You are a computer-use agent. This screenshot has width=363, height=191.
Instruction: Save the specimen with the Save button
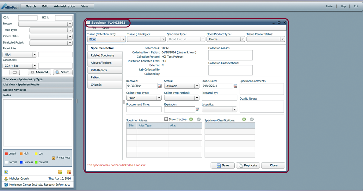(223, 165)
